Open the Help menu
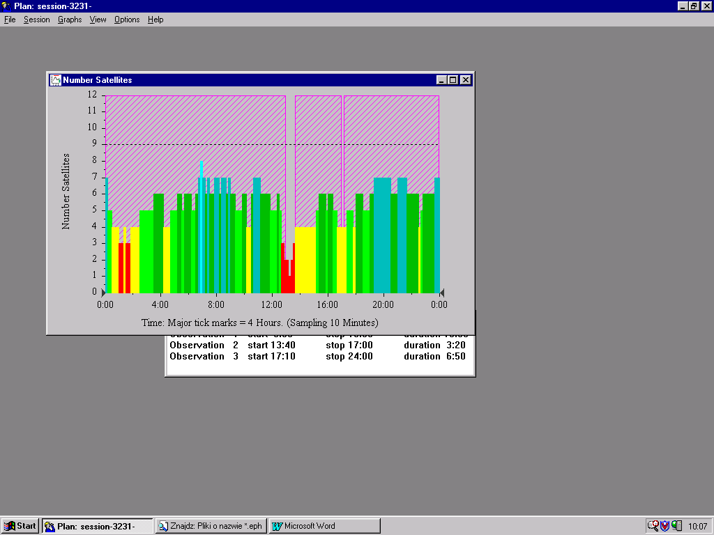714x535 pixels. click(x=155, y=20)
